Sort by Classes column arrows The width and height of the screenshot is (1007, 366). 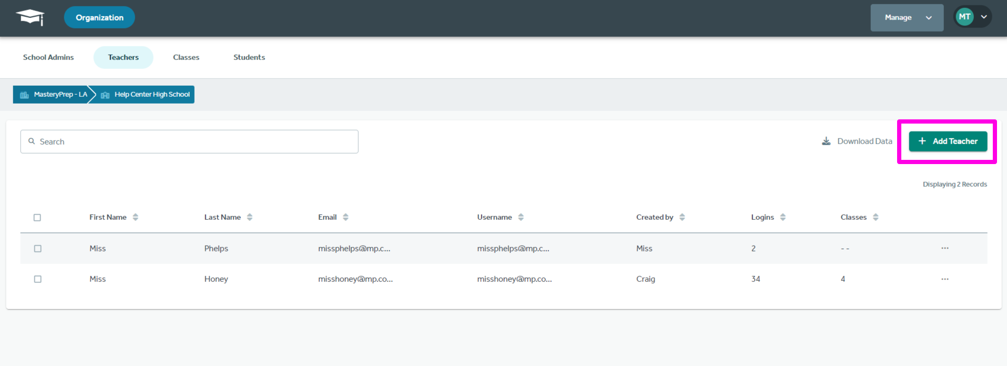tap(876, 217)
